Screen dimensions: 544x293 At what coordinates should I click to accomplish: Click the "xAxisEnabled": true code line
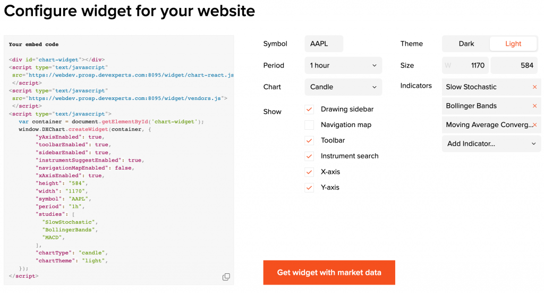tap(70, 175)
